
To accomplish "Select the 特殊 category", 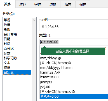I will (x=17, y=67).
